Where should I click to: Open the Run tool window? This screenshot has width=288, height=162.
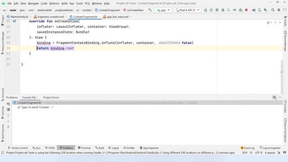tap(36, 148)
